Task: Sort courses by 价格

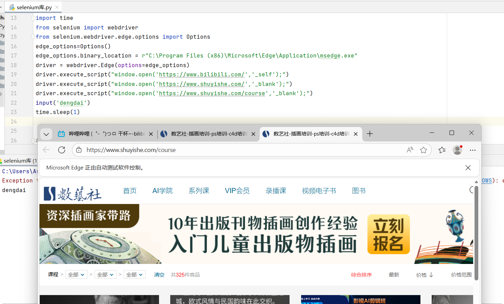Action: 425,275
